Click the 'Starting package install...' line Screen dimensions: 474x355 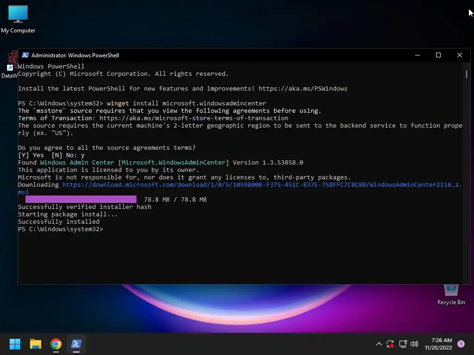pyautogui.click(x=68, y=214)
